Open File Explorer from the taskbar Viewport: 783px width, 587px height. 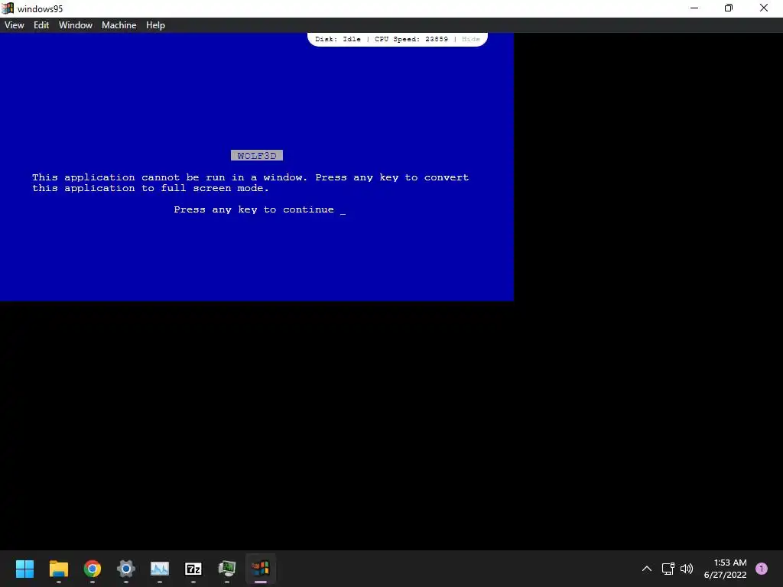click(58, 569)
